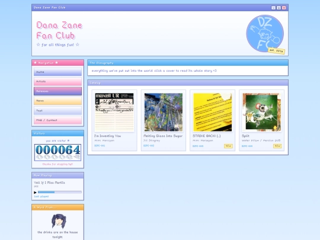Click the thanks for stopping by text

(x=57, y=164)
